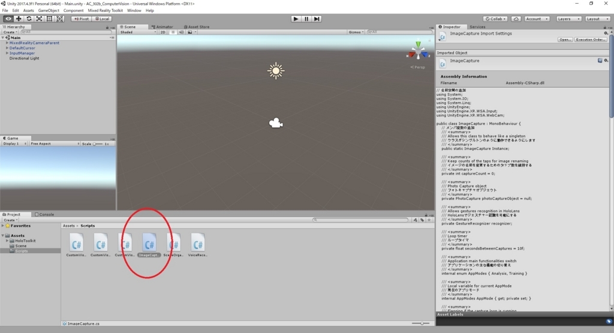The width and height of the screenshot is (614, 333).
Task: Toggle Pivot/Center handle position
Action: 82,19
